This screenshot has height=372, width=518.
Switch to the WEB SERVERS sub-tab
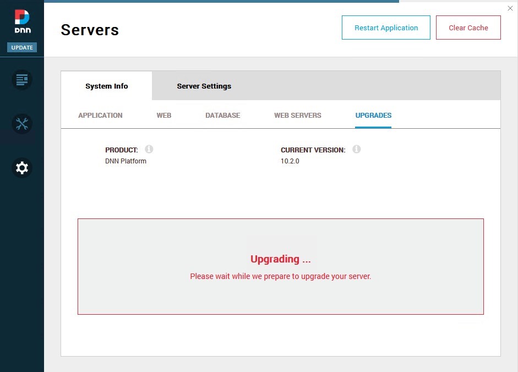tap(297, 116)
